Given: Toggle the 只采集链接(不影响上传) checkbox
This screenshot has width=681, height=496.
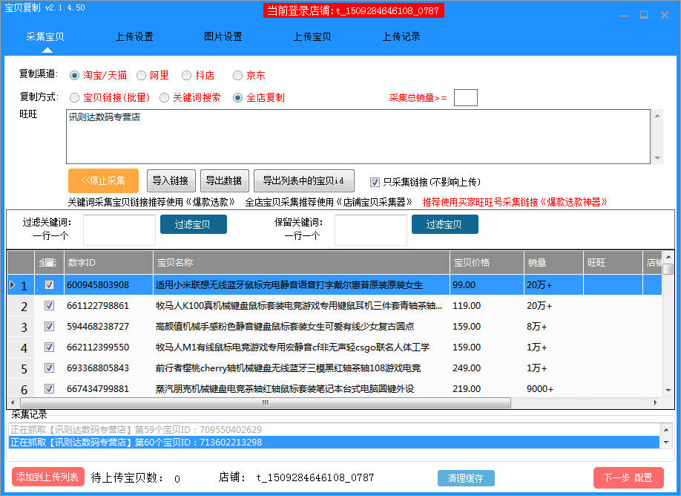Looking at the screenshot, I should [375, 182].
